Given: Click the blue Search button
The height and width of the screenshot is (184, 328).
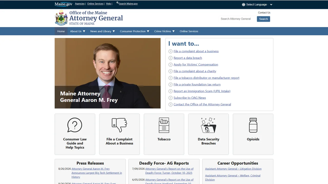Looking at the screenshot, I should (263, 19).
